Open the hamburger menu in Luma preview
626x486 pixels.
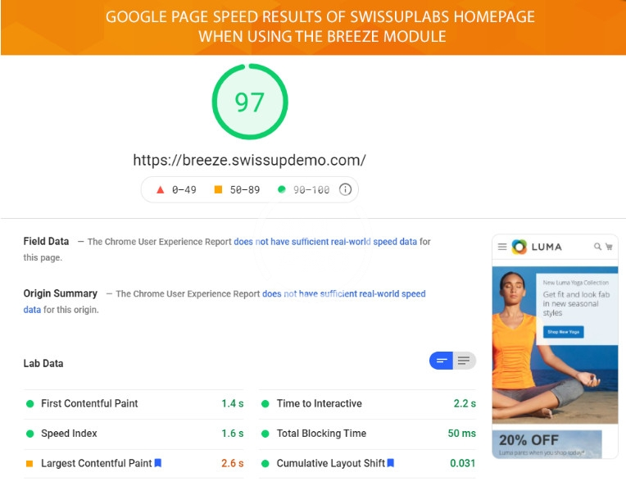[x=502, y=246]
